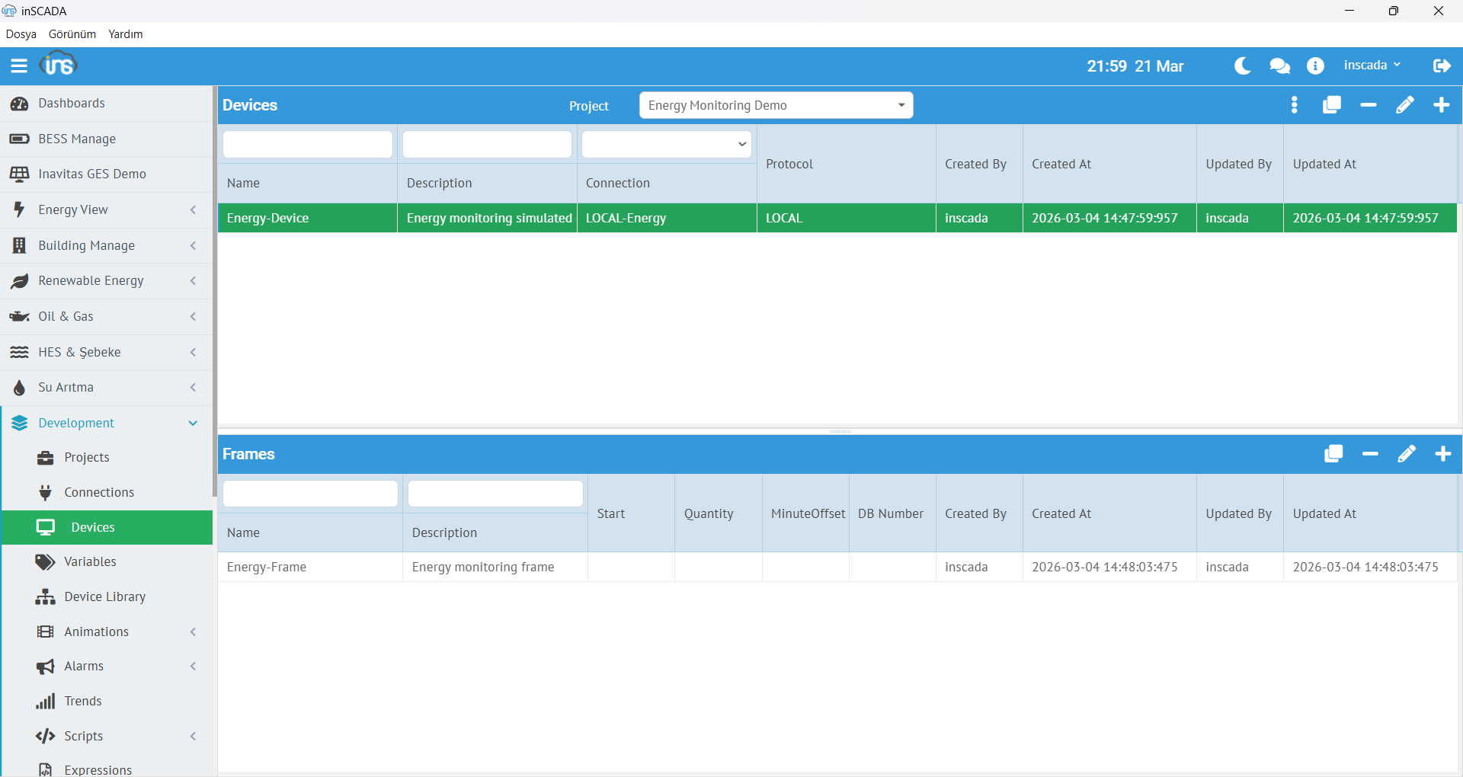The image size is (1463, 777).
Task: Click the info circle icon
Action: pos(1315,66)
